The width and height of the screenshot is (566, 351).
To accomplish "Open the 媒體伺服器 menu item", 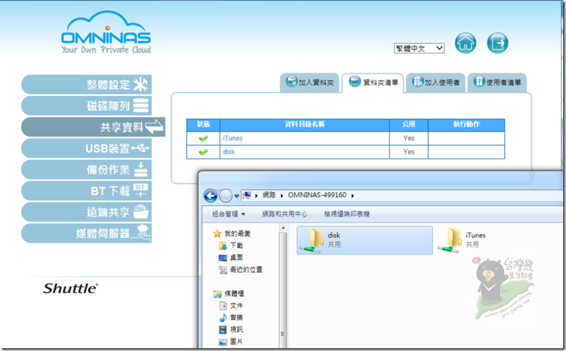I will coord(87,233).
